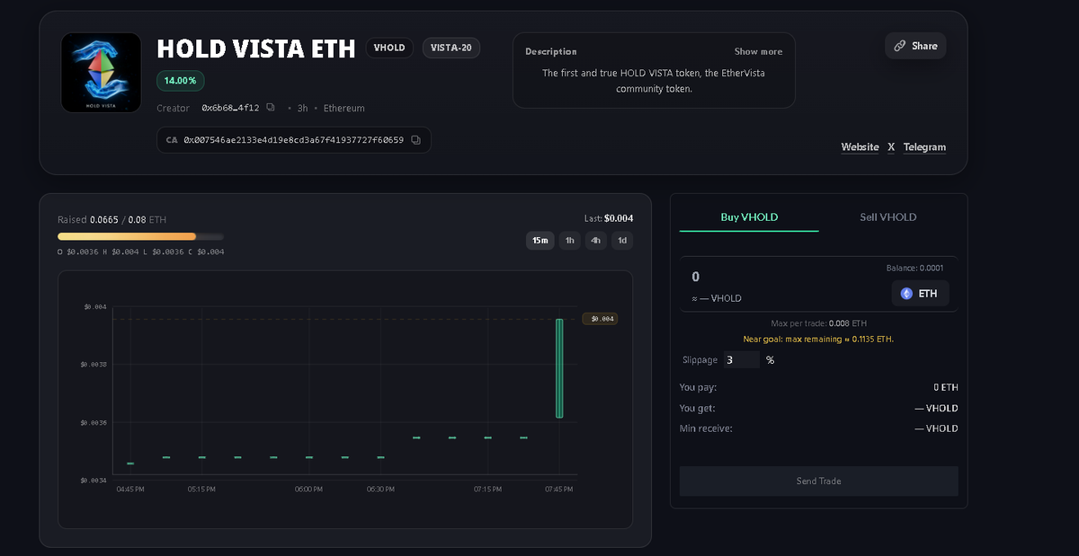Click the Raised ETH progress bar
The height and width of the screenshot is (556, 1079).
[x=140, y=236]
